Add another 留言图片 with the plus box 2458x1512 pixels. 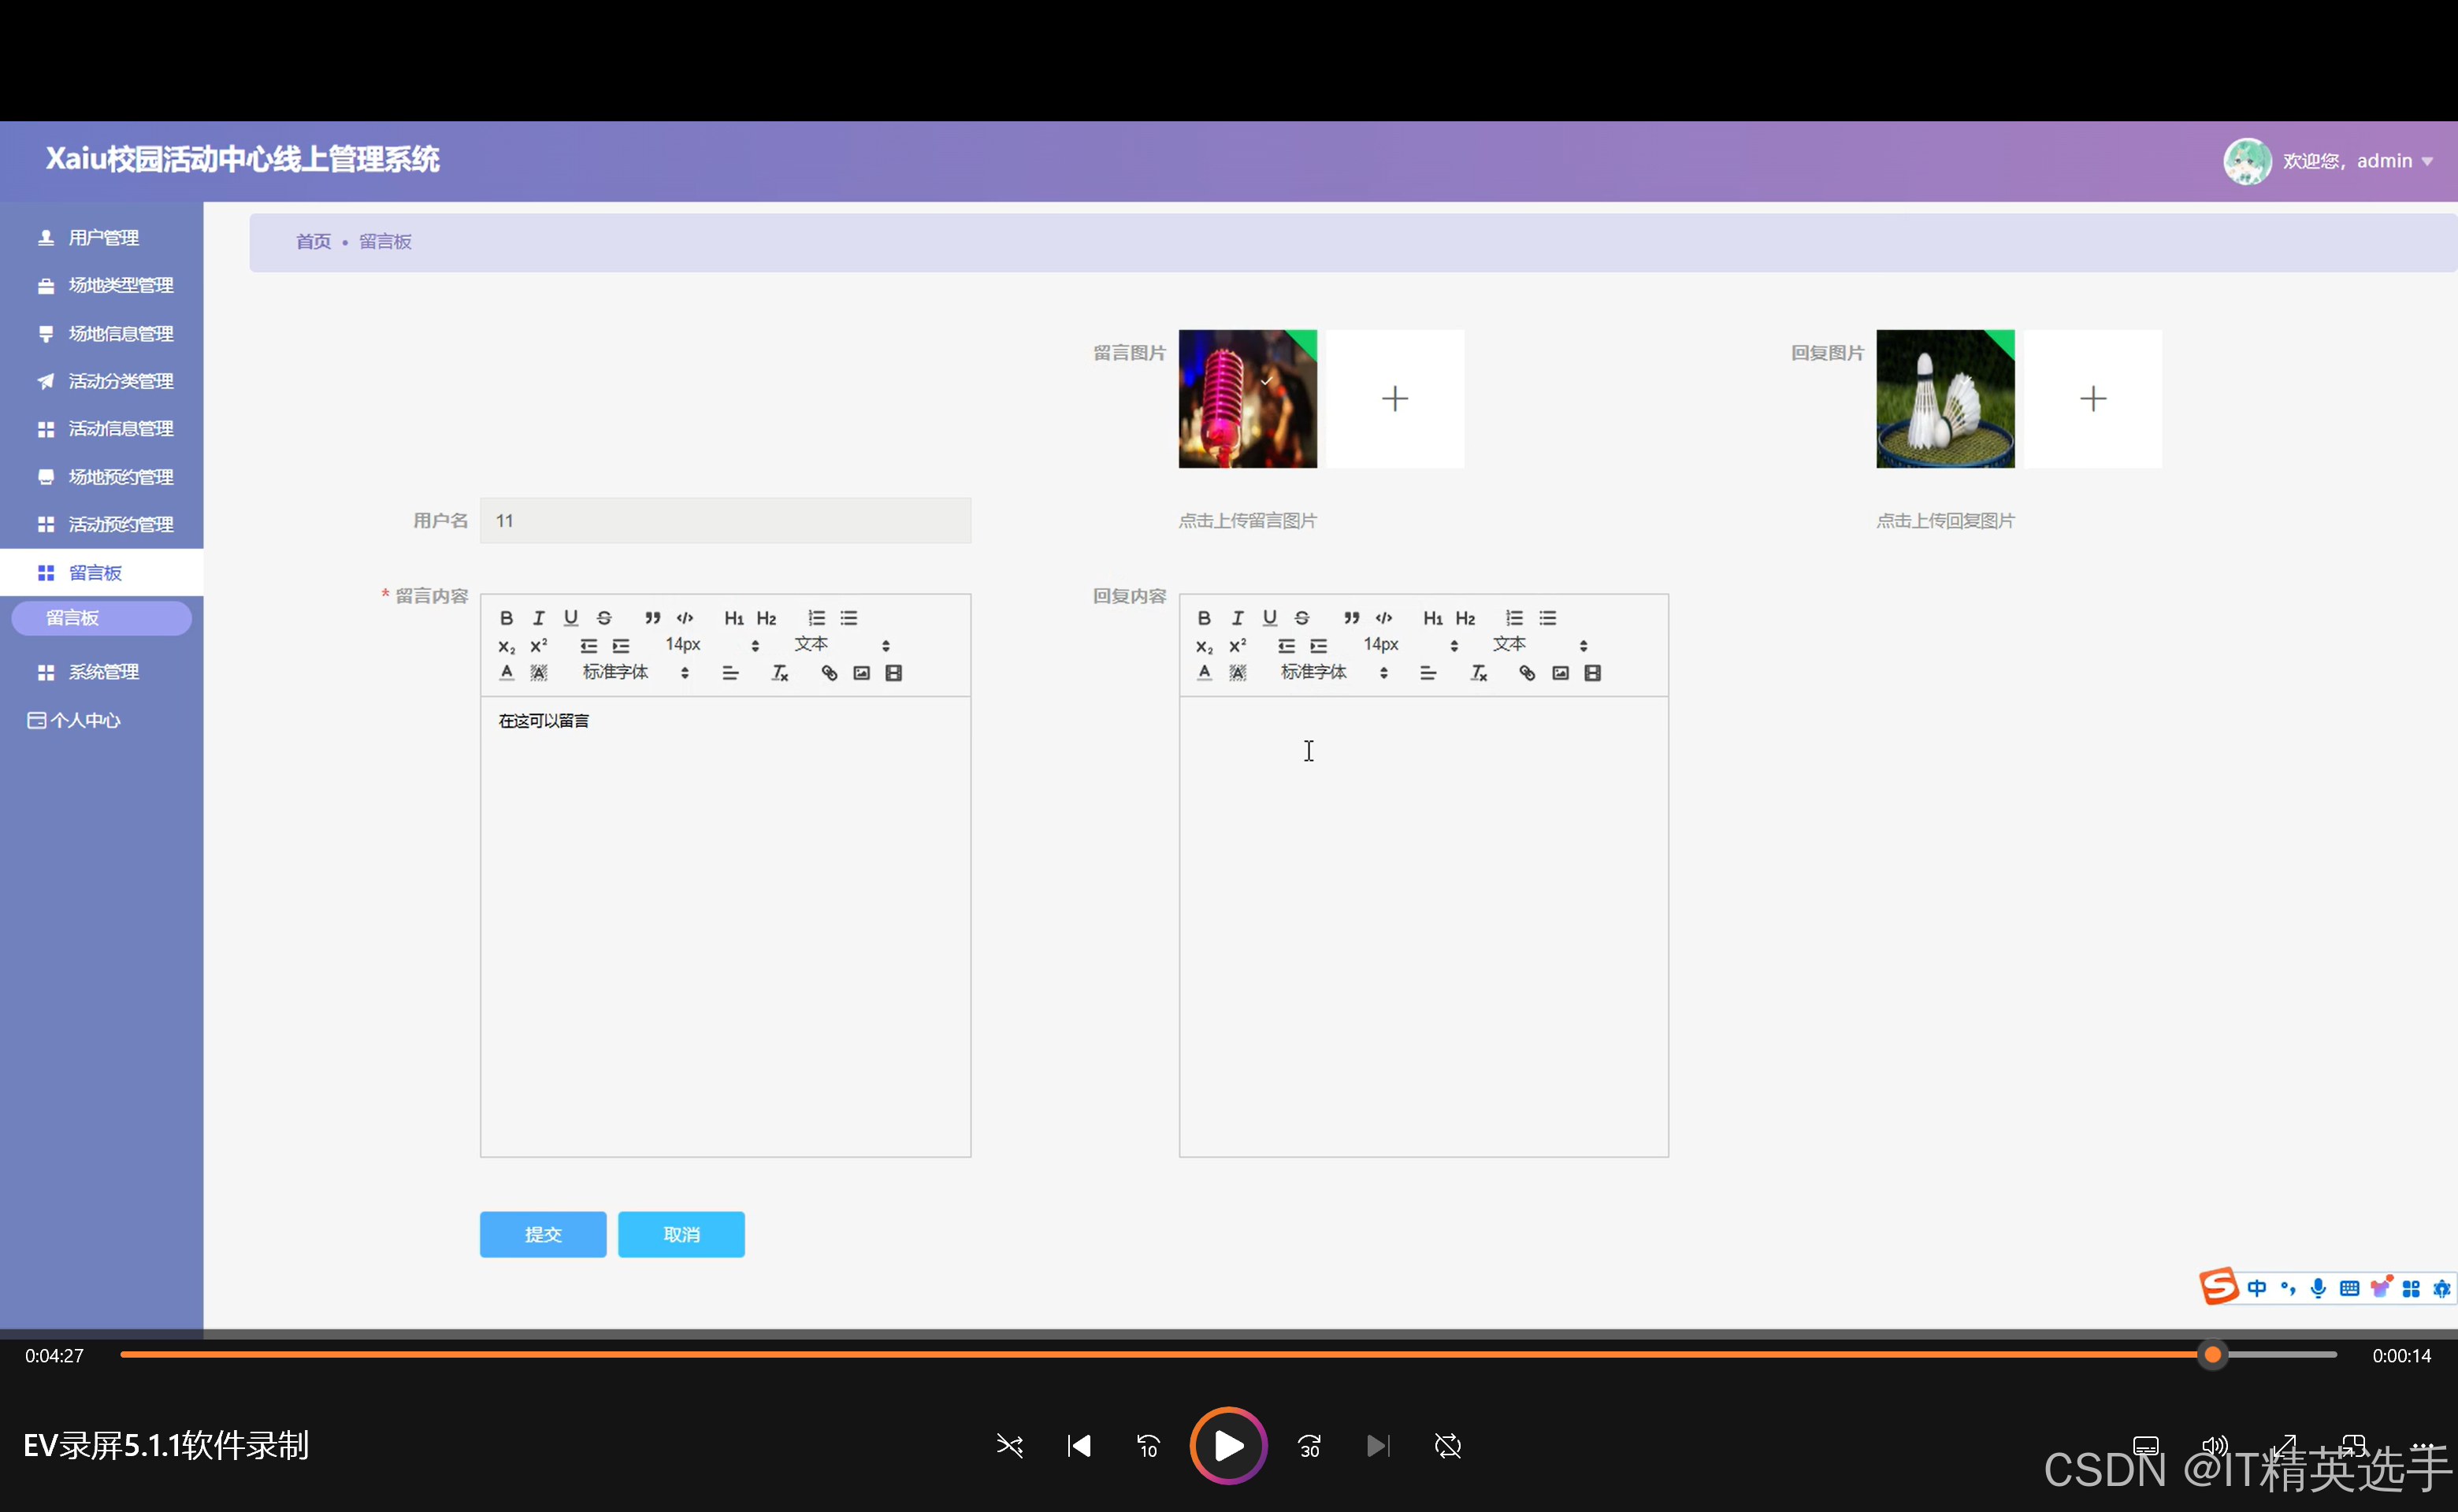point(1395,399)
